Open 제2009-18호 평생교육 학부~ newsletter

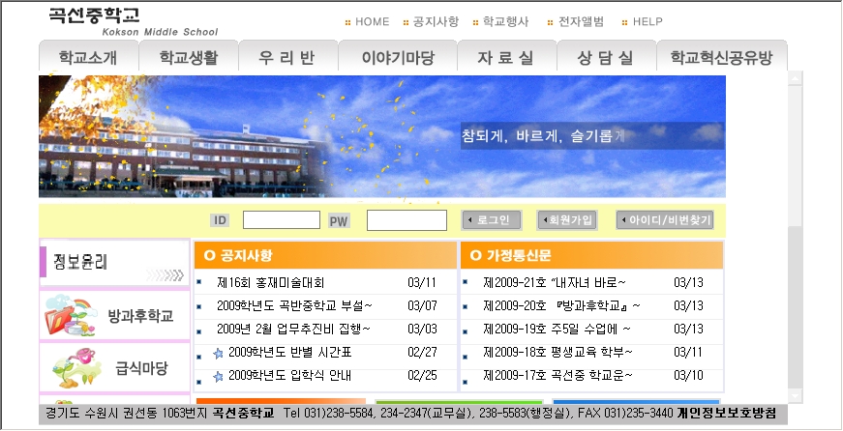[557, 352]
